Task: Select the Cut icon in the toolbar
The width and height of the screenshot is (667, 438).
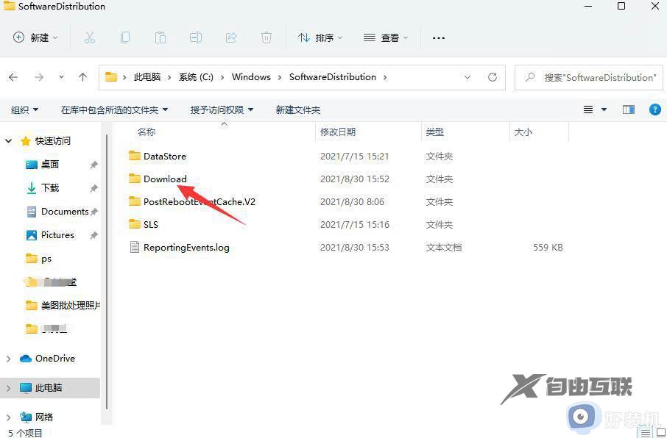Action: pyautogui.click(x=90, y=37)
